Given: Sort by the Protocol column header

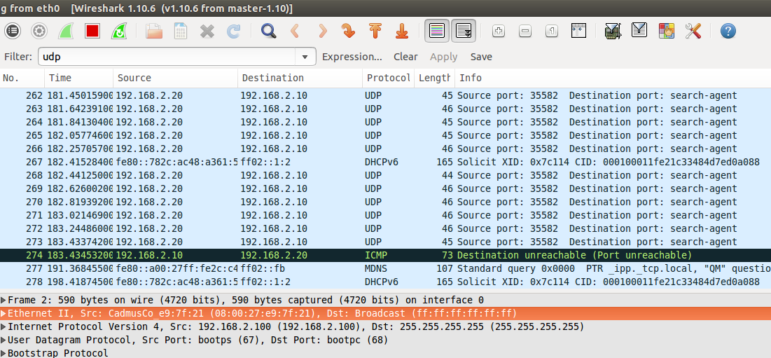Looking at the screenshot, I should (389, 78).
